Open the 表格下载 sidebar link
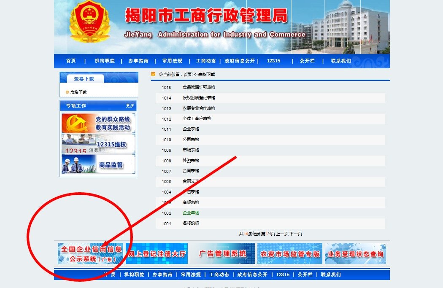The image size is (443, 288). click(x=80, y=92)
